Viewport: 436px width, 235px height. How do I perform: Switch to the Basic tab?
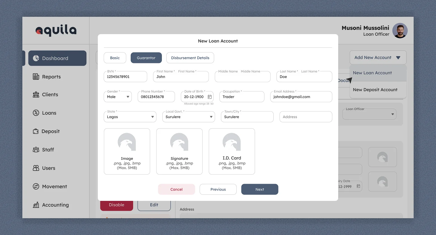click(x=115, y=58)
